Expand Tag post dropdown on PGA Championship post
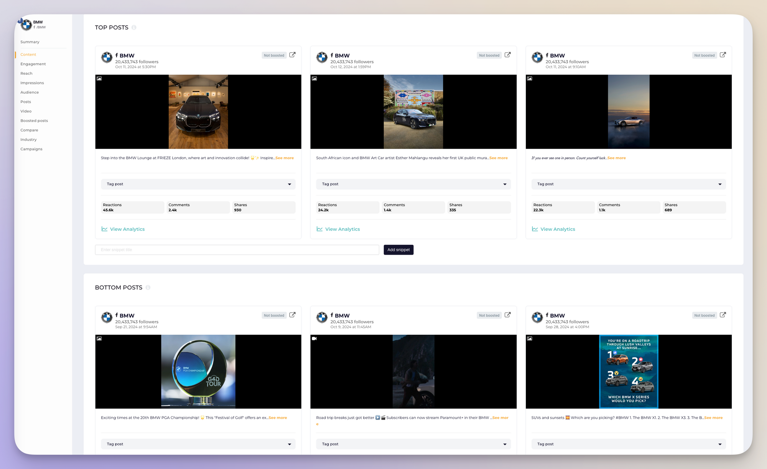The width and height of the screenshot is (767, 469). [x=198, y=444]
